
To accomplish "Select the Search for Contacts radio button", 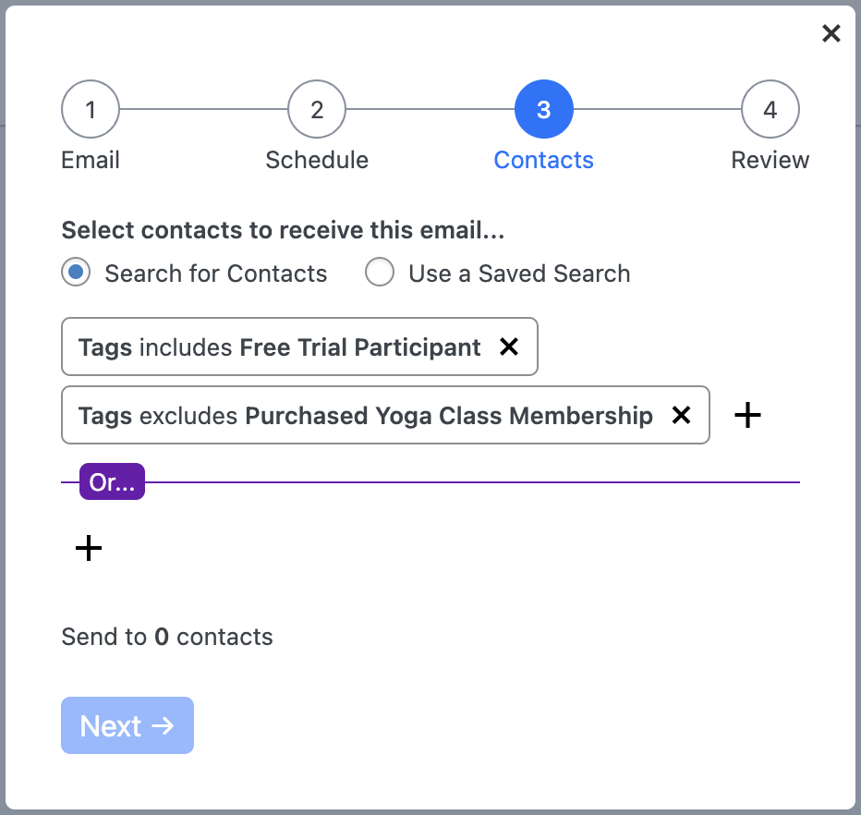I will (76, 272).
